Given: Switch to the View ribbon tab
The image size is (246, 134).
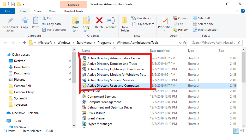Looking at the screenshot, I should (x=52, y=11).
